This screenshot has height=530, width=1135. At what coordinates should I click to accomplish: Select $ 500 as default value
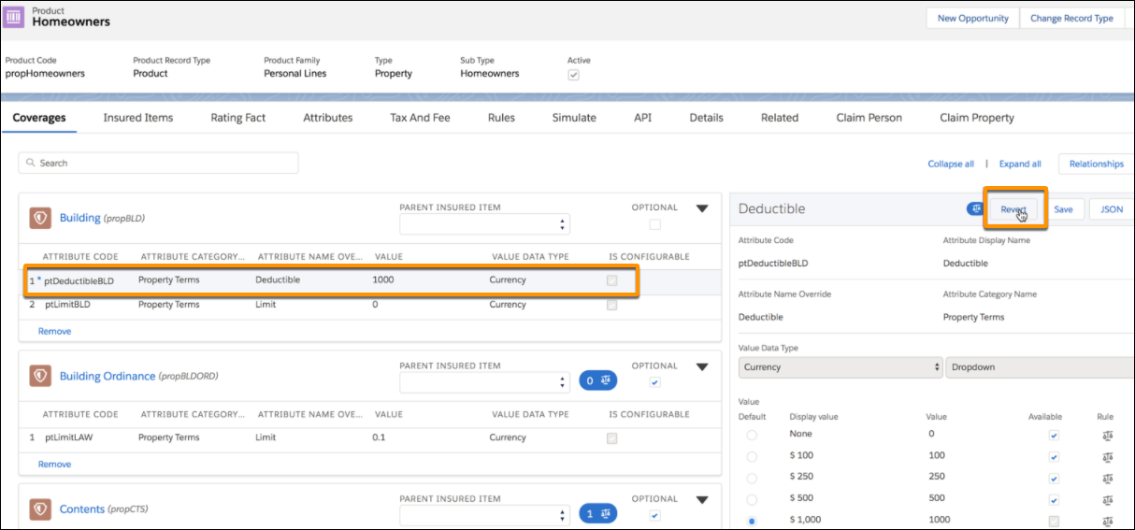point(752,500)
